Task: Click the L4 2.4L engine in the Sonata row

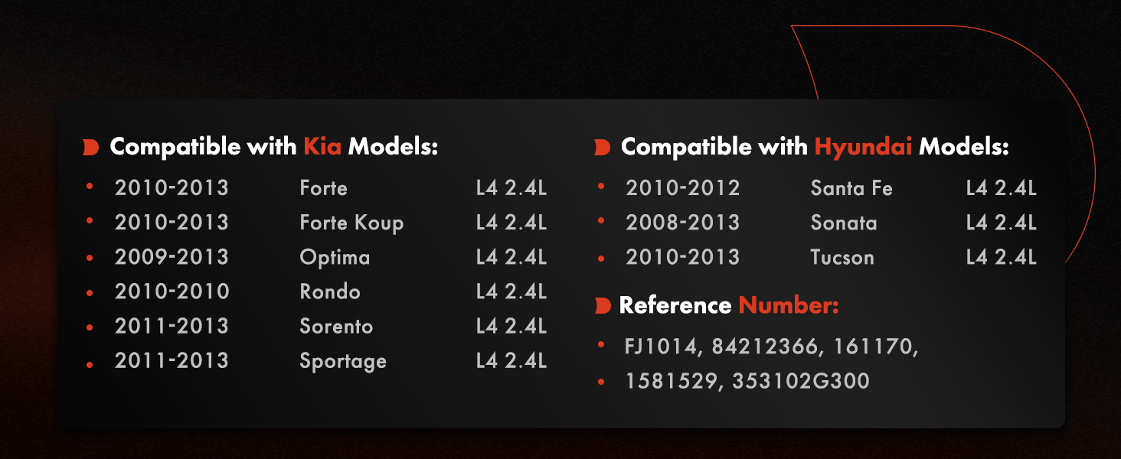Action: (x=1002, y=223)
